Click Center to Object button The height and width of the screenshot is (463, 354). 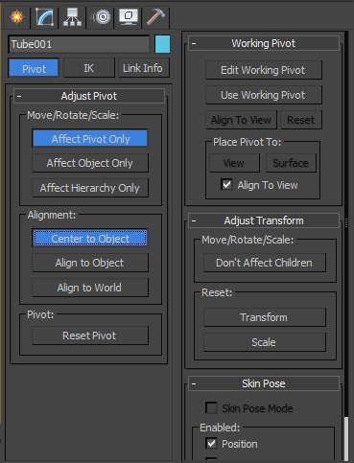(90, 239)
